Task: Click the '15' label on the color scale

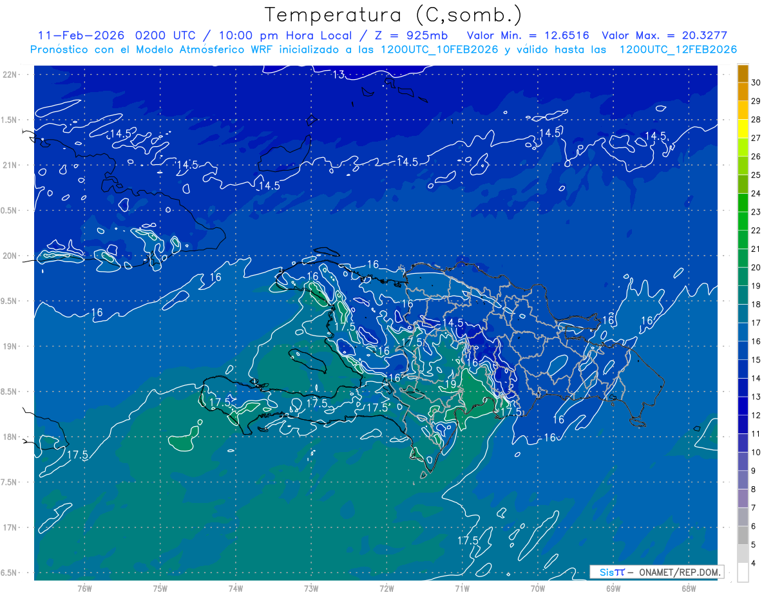Action: 756,360
